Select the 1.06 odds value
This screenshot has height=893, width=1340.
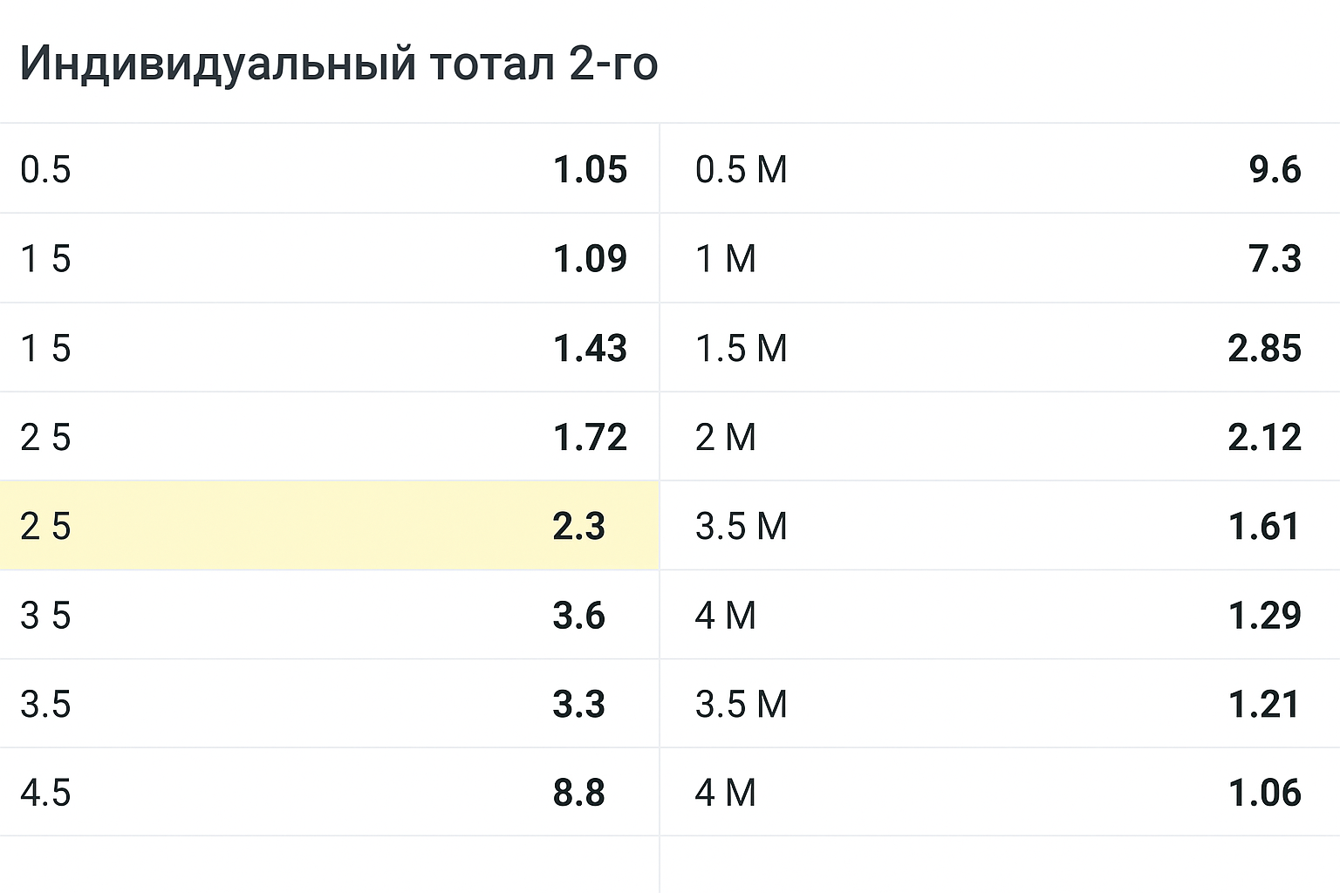click(1264, 794)
